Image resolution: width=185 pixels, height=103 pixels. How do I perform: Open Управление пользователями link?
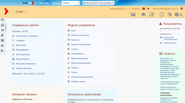coord(170,38)
